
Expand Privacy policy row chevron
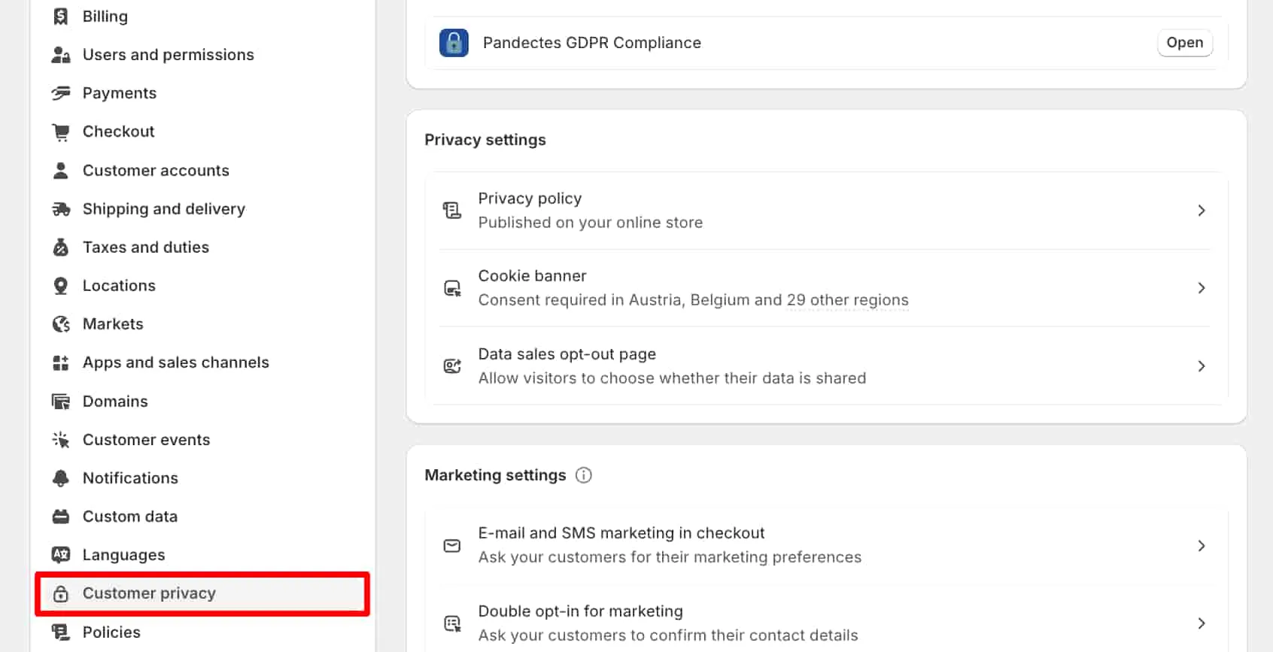click(x=1202, y=211)
